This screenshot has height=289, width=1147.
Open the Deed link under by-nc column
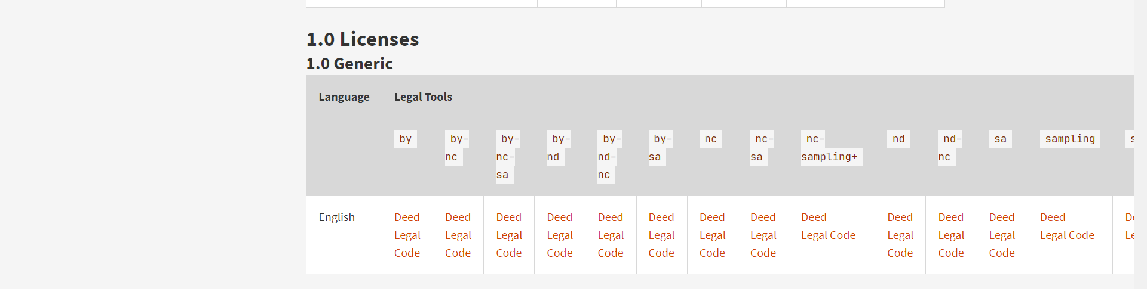pyautogui.click(x=458, y=217)
